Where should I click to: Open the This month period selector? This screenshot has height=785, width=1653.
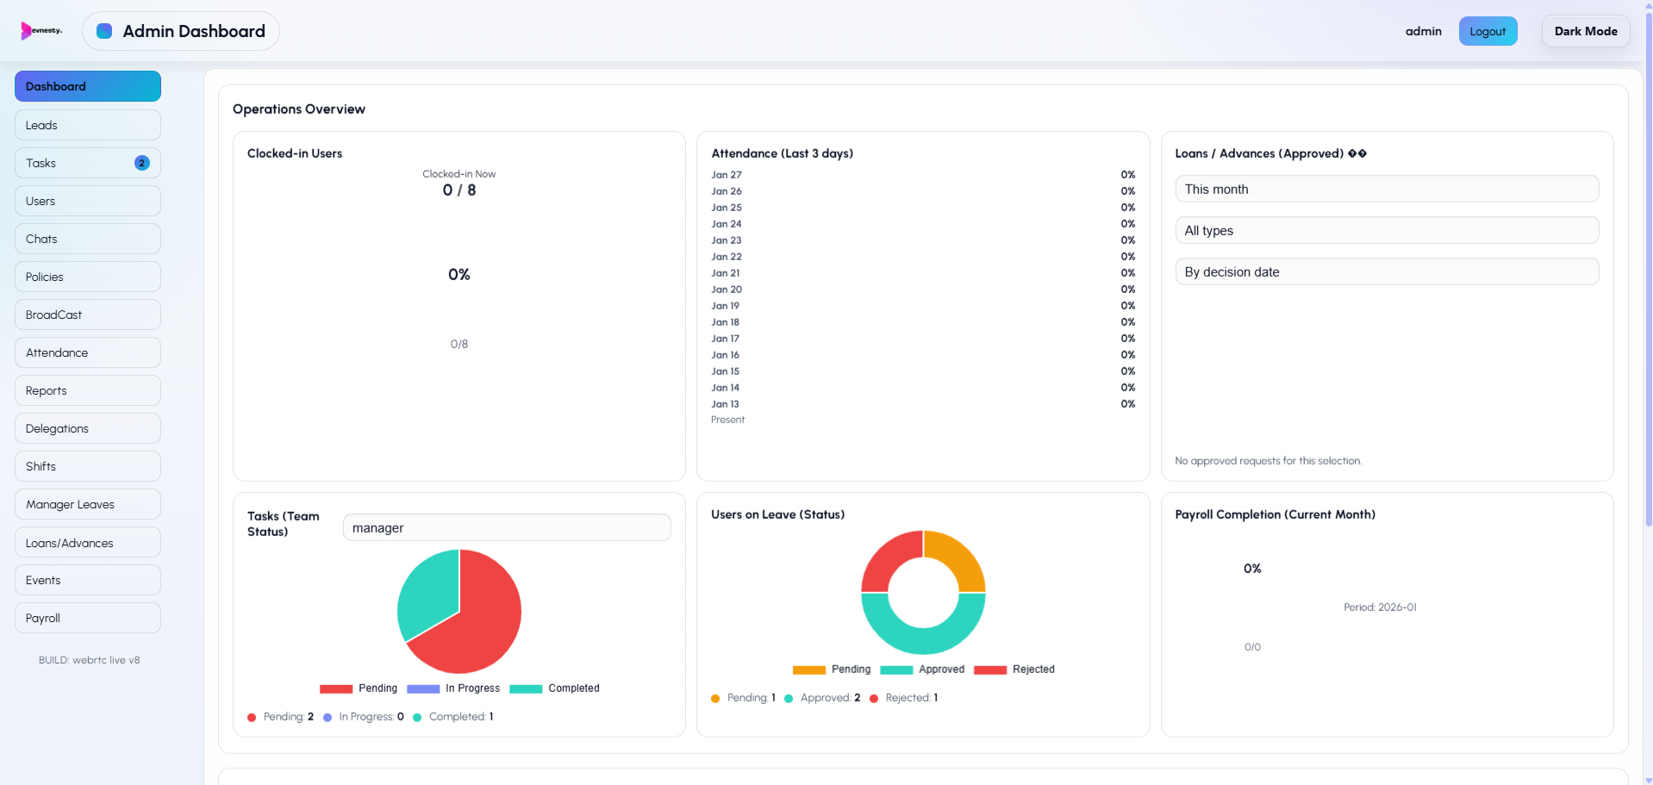1386,189
